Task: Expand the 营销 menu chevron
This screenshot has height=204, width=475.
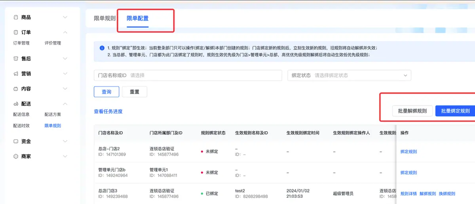Action: coord(65,74)
